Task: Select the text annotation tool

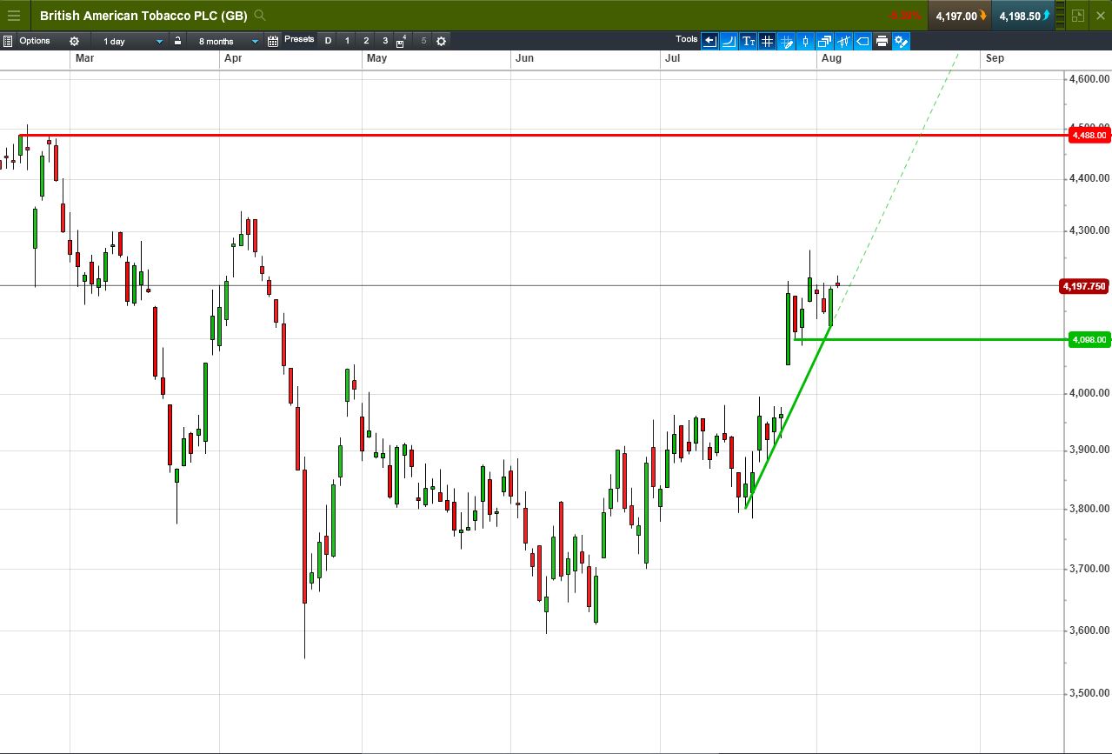Action: 748,41
